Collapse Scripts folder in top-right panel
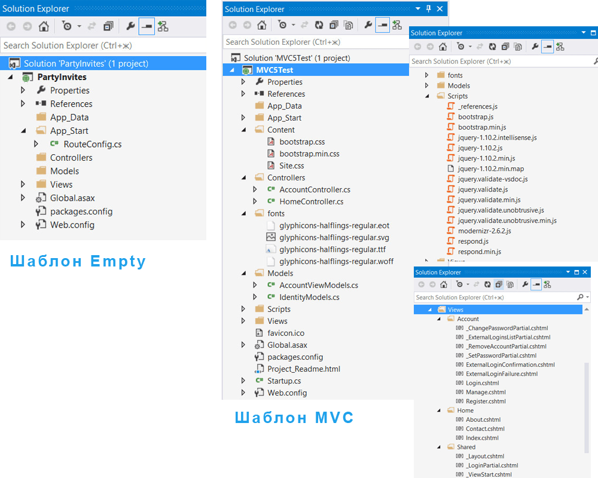The width and height of the screenshot is (598, 478). (427, 96)
